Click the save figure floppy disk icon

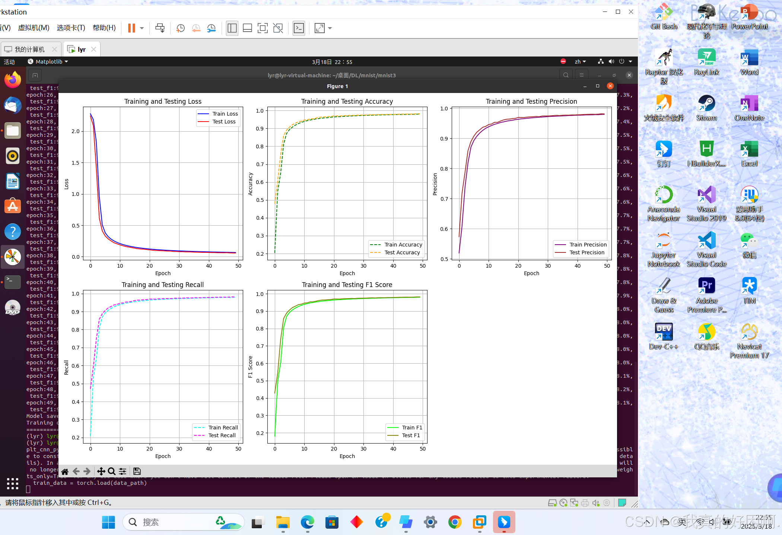[137, 471]
